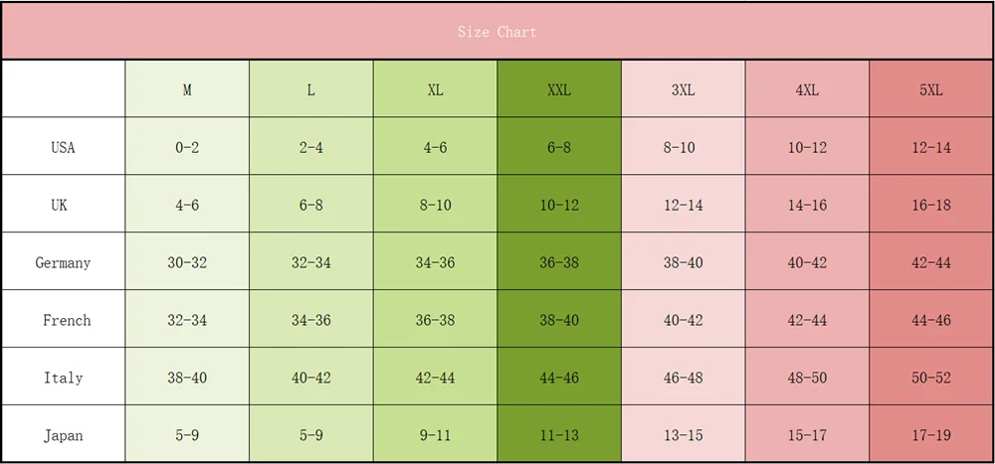Click the Size Chart title banner
The image size is (995, 464).
[x=497, y=31]
